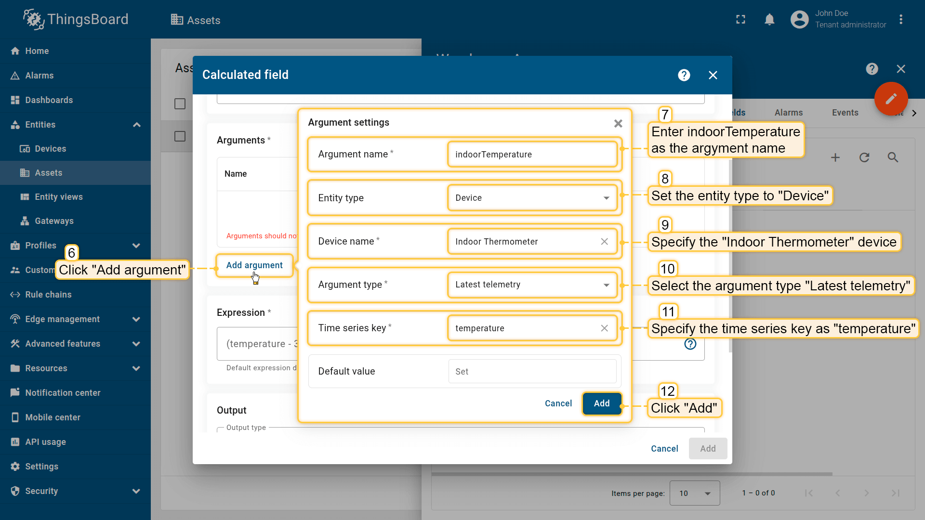Open the three-dot user menu

pos(900,20)
